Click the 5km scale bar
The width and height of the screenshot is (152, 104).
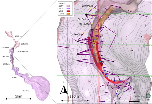click(x=18, y=99)
